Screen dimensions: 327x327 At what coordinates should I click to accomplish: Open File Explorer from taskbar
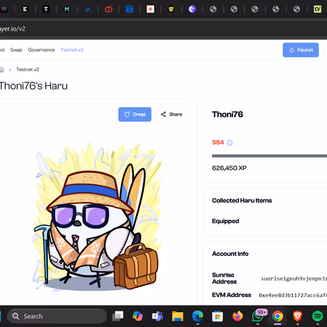click(x=177, y=316)
